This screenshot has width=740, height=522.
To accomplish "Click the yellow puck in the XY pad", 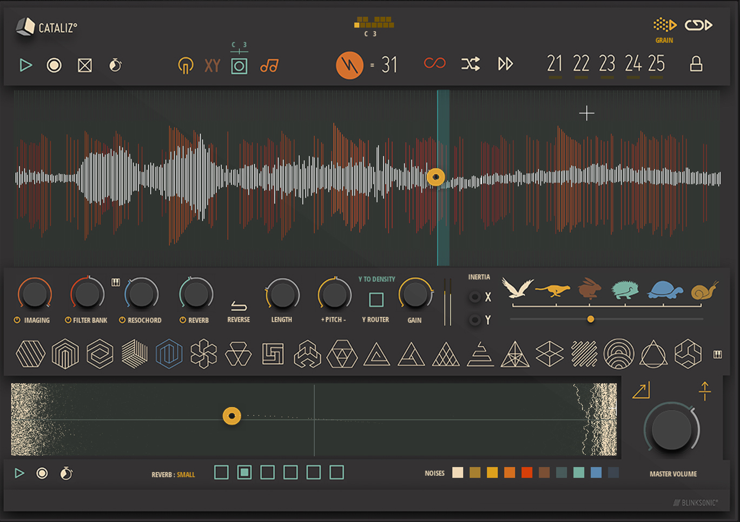I will (232, 416).
